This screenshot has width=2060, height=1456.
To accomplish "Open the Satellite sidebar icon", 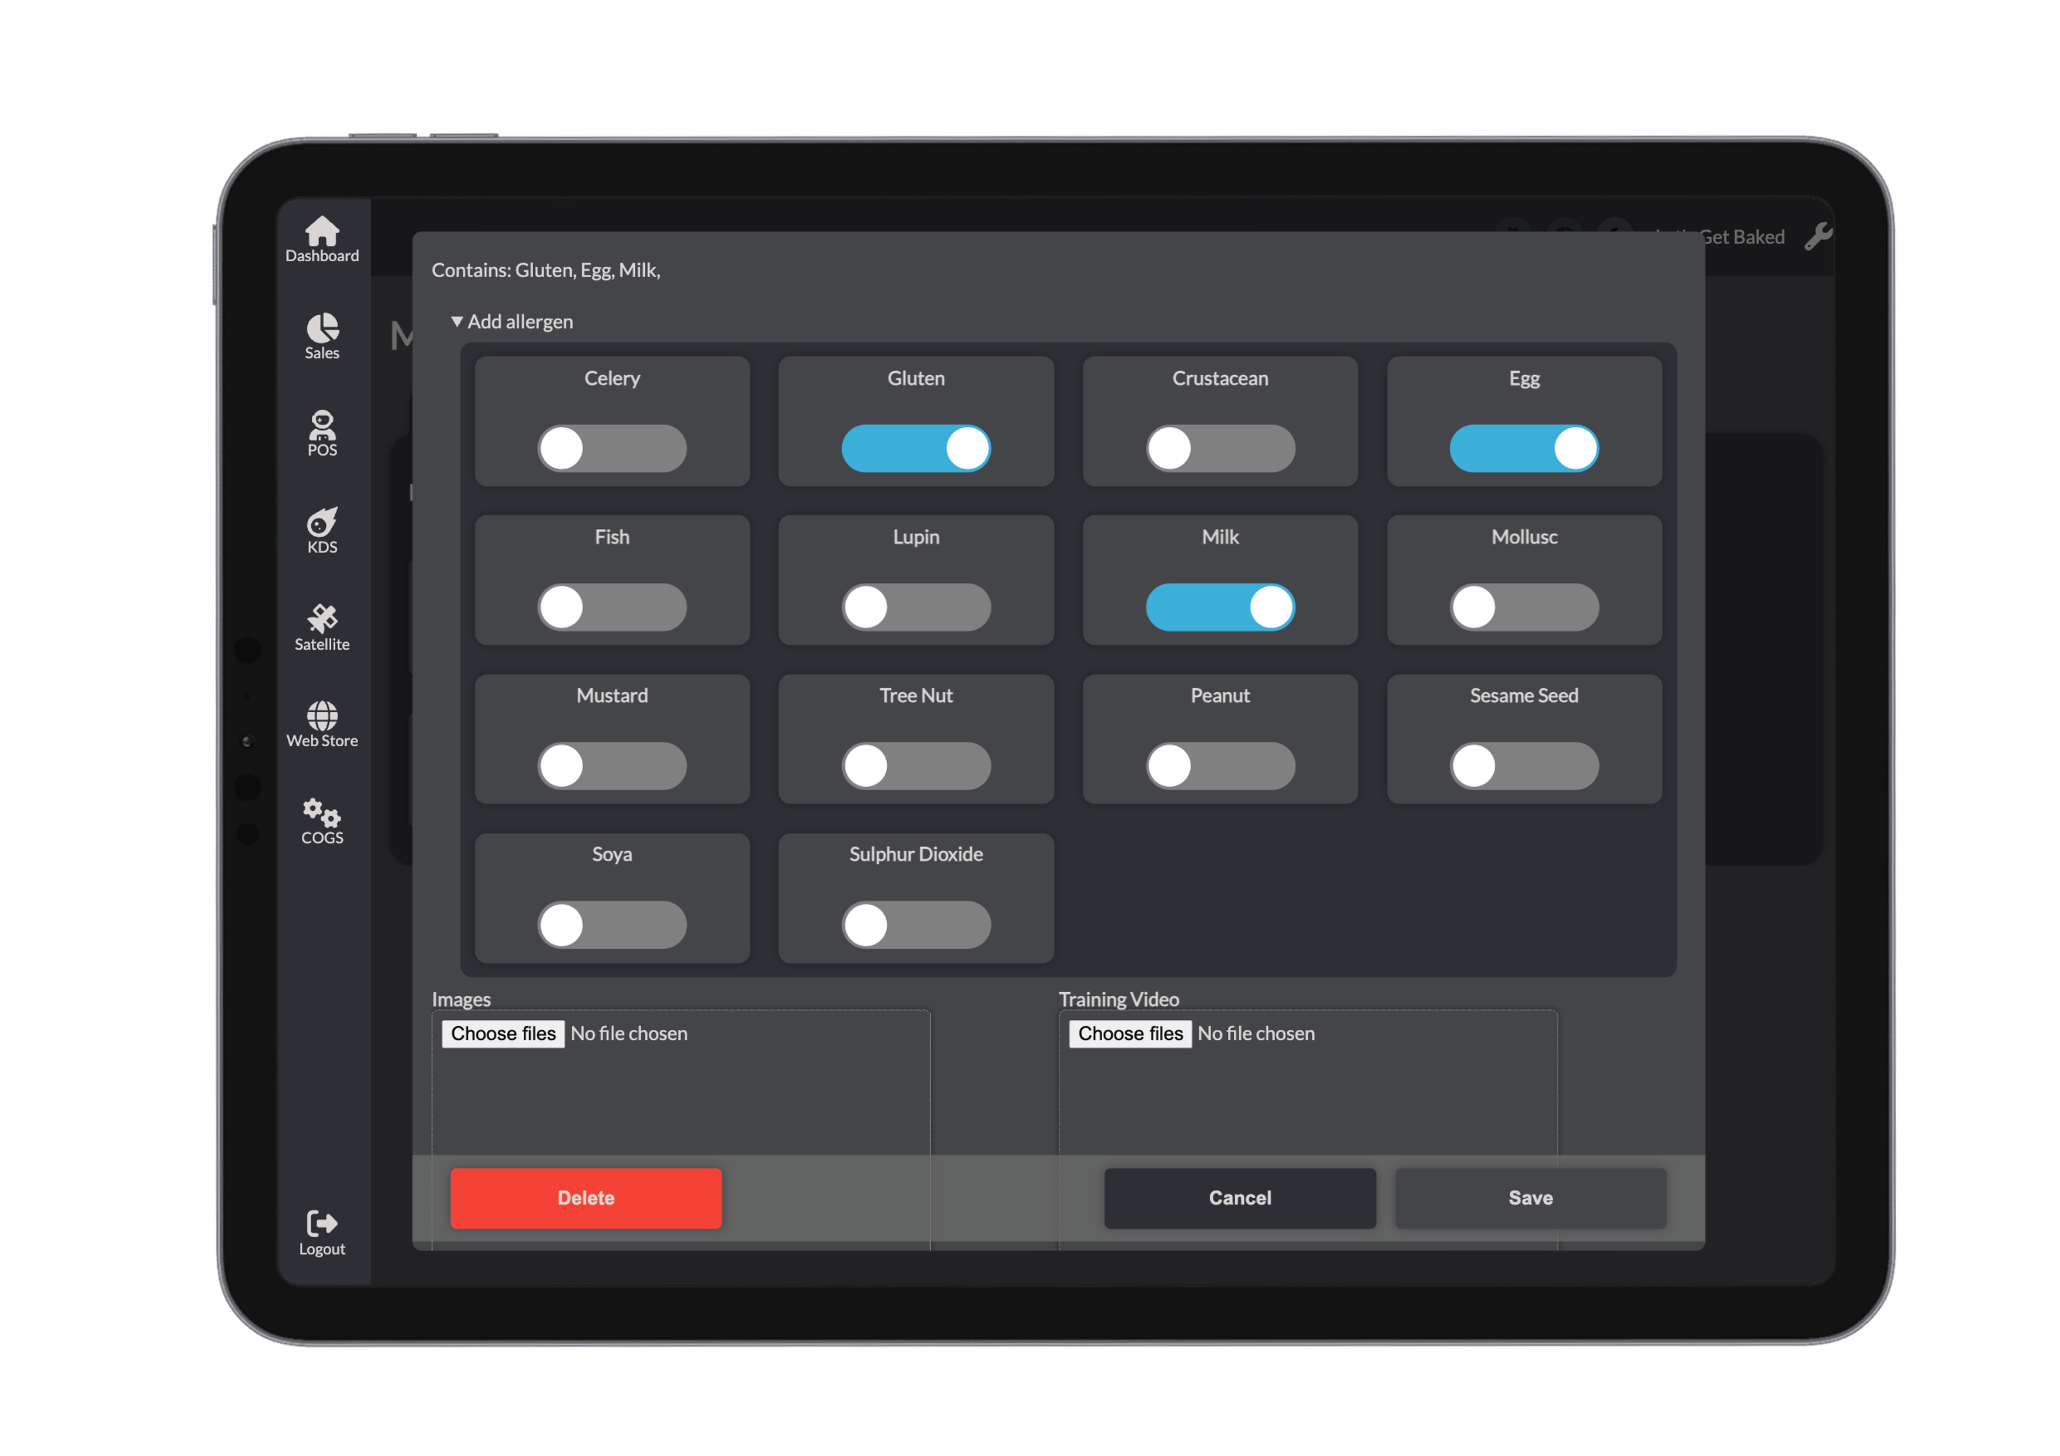I will pyautogui.click(x=322, y=620).
